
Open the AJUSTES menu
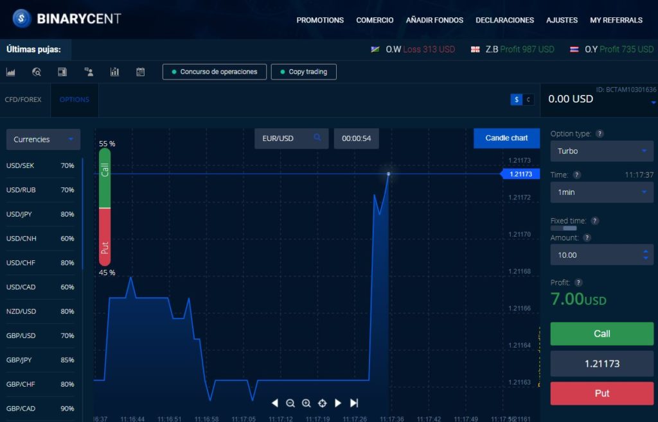click(x=562, y=20)
